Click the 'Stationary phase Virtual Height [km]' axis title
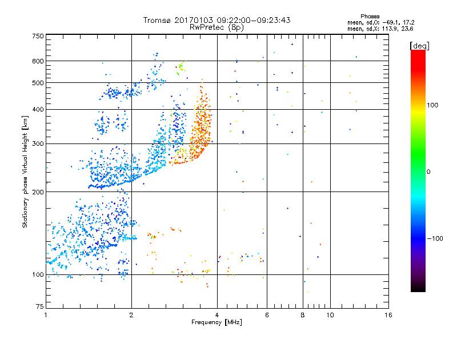This screenshot has height=343, width=457. 25,171
